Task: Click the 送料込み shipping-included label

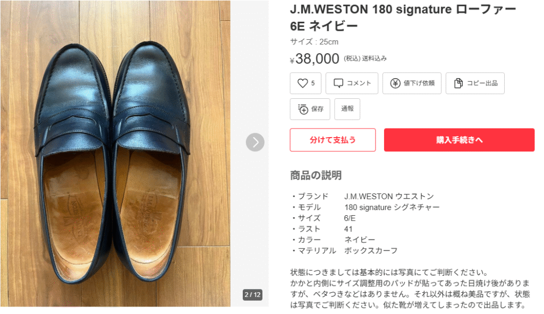Action: [375, 58]
